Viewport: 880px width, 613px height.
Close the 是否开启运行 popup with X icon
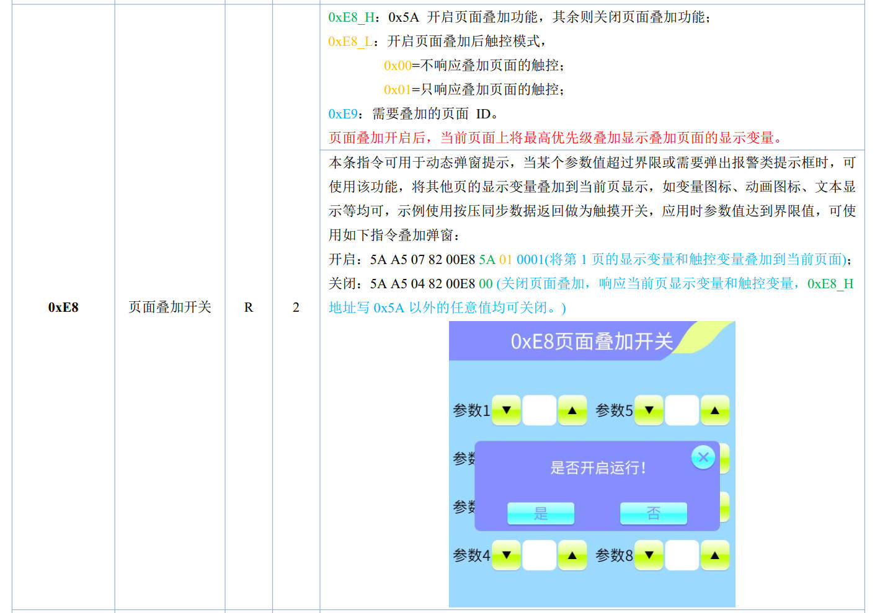[x=703, y=457]
